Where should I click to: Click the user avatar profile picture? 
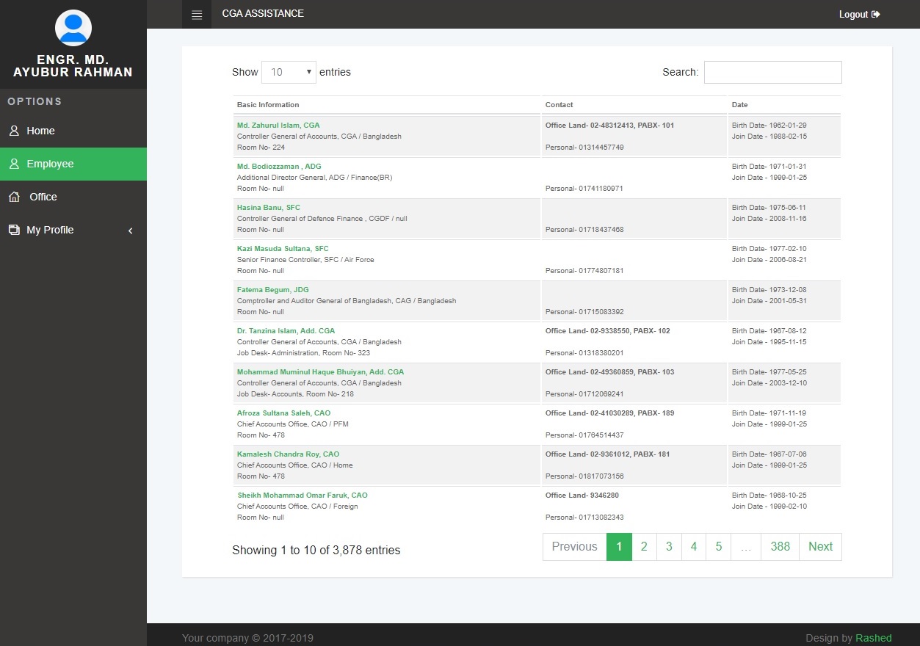point(73,28)
